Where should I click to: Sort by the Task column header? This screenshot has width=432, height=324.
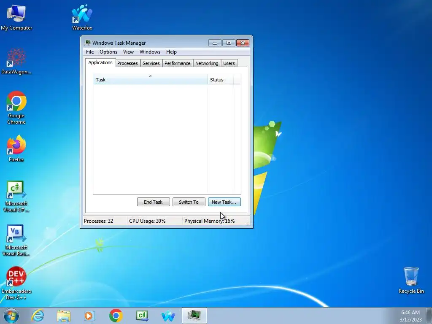pos(151,80)
